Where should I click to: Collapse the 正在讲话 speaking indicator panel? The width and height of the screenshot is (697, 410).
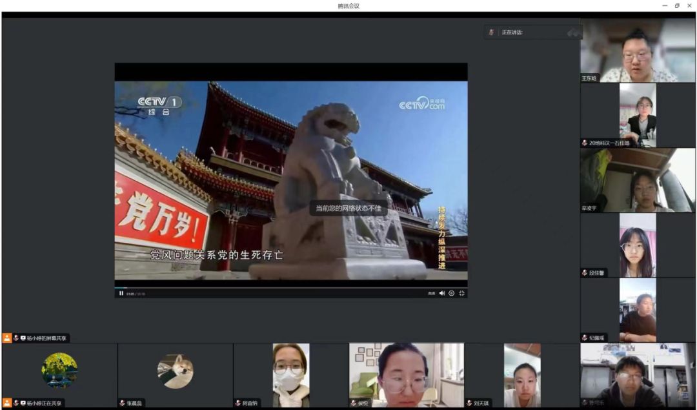[x=574, y=32]
